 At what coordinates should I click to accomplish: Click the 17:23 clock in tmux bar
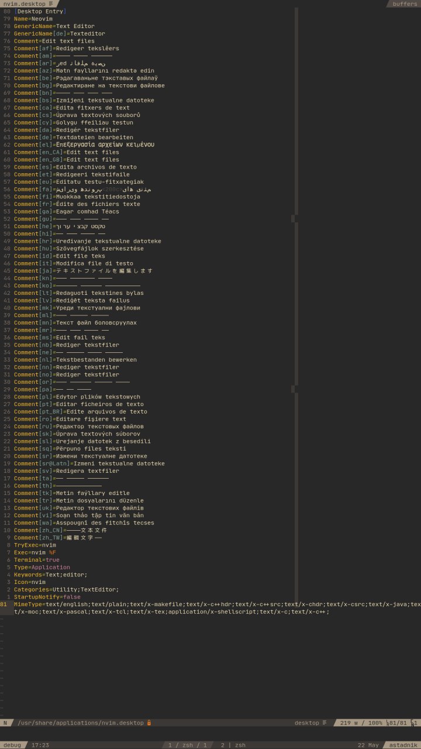[40, 745]
